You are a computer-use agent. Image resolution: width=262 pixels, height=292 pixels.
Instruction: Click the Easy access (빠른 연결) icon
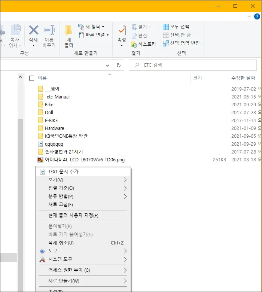tap(81, 35)
